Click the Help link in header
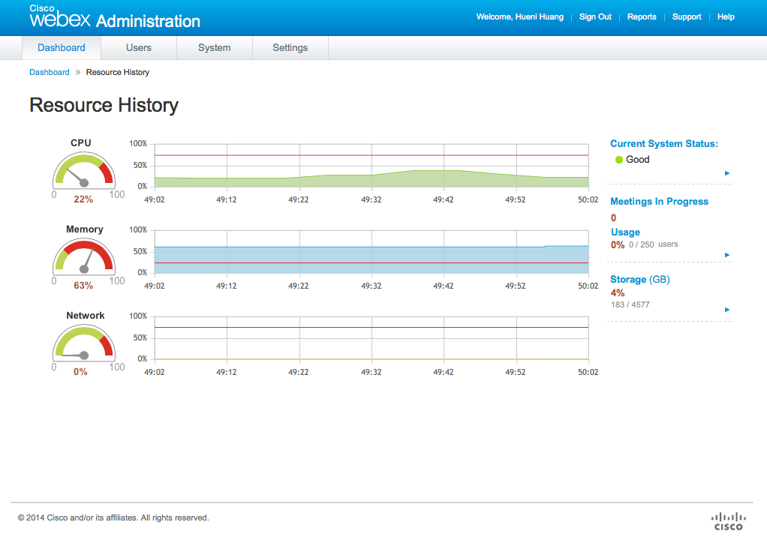Image resolution: width=767 pixels, height=543 pixels. pos(726,16)
